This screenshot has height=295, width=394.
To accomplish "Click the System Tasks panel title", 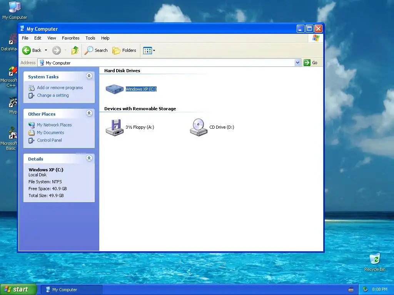I will coord(43,77).
